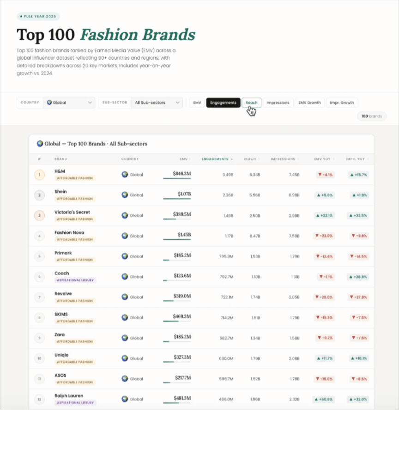Switch to the Impressions metric tab
The width and height of the screenshot is (399, 473).
(278, 103)
